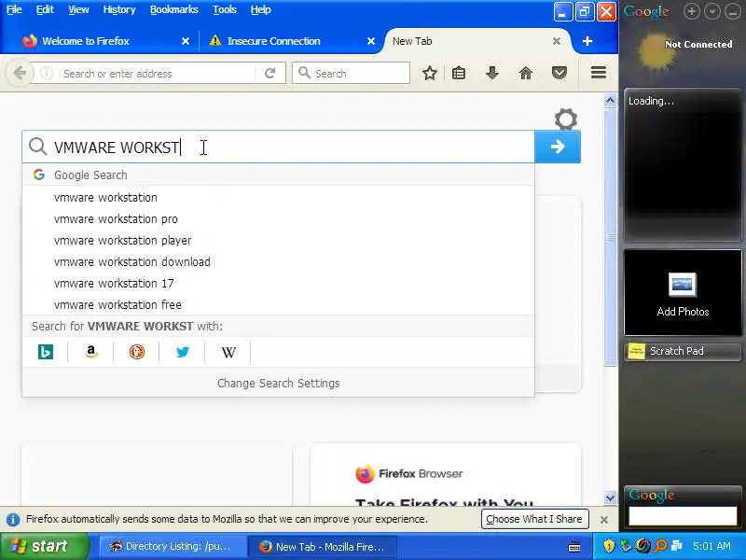Open Pocket icon in the toolbar
The width and height of the screenshot is (746, 560).
[559, 74]
